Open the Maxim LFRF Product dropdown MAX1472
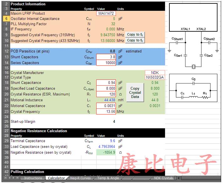Viewport: 223px width, 183px height. [x=106, y=13]
